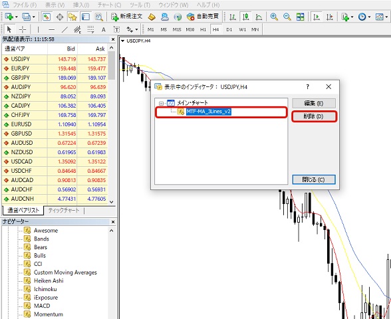The height and width of the screenshot is (319, 391).
Task: Switch to the M15 timeframe
Action: tap(177, 29)
